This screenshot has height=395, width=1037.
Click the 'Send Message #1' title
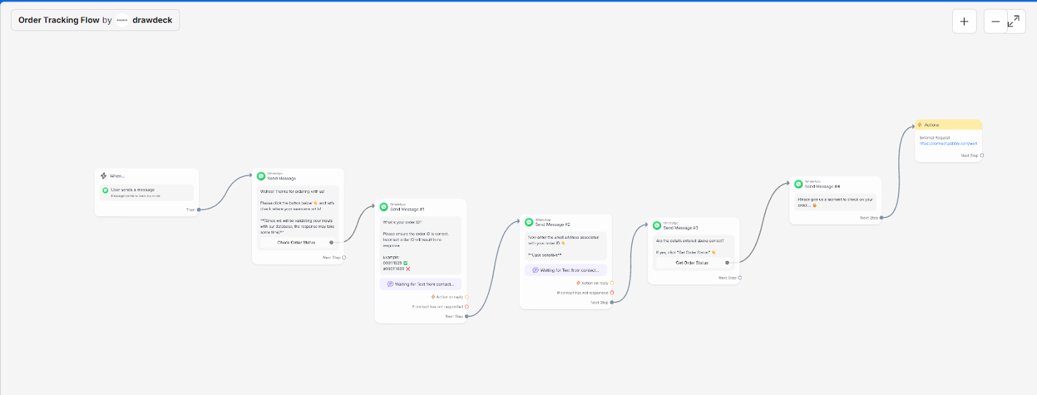(x=407, y=209)
